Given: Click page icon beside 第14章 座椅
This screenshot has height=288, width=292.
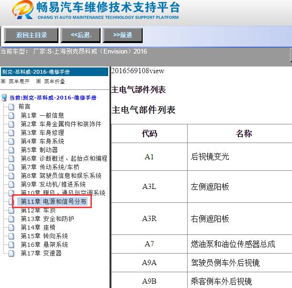Looking at the screenshot, I should coord(11,228).
